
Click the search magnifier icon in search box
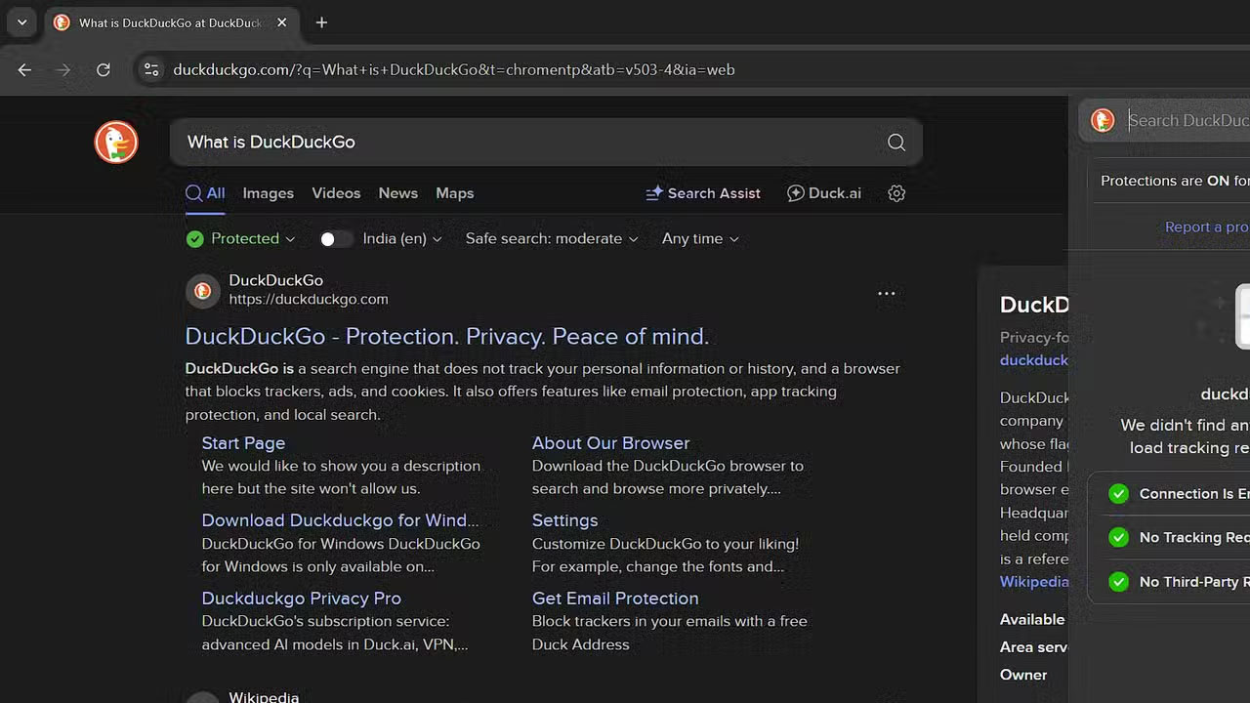[896, 143]
